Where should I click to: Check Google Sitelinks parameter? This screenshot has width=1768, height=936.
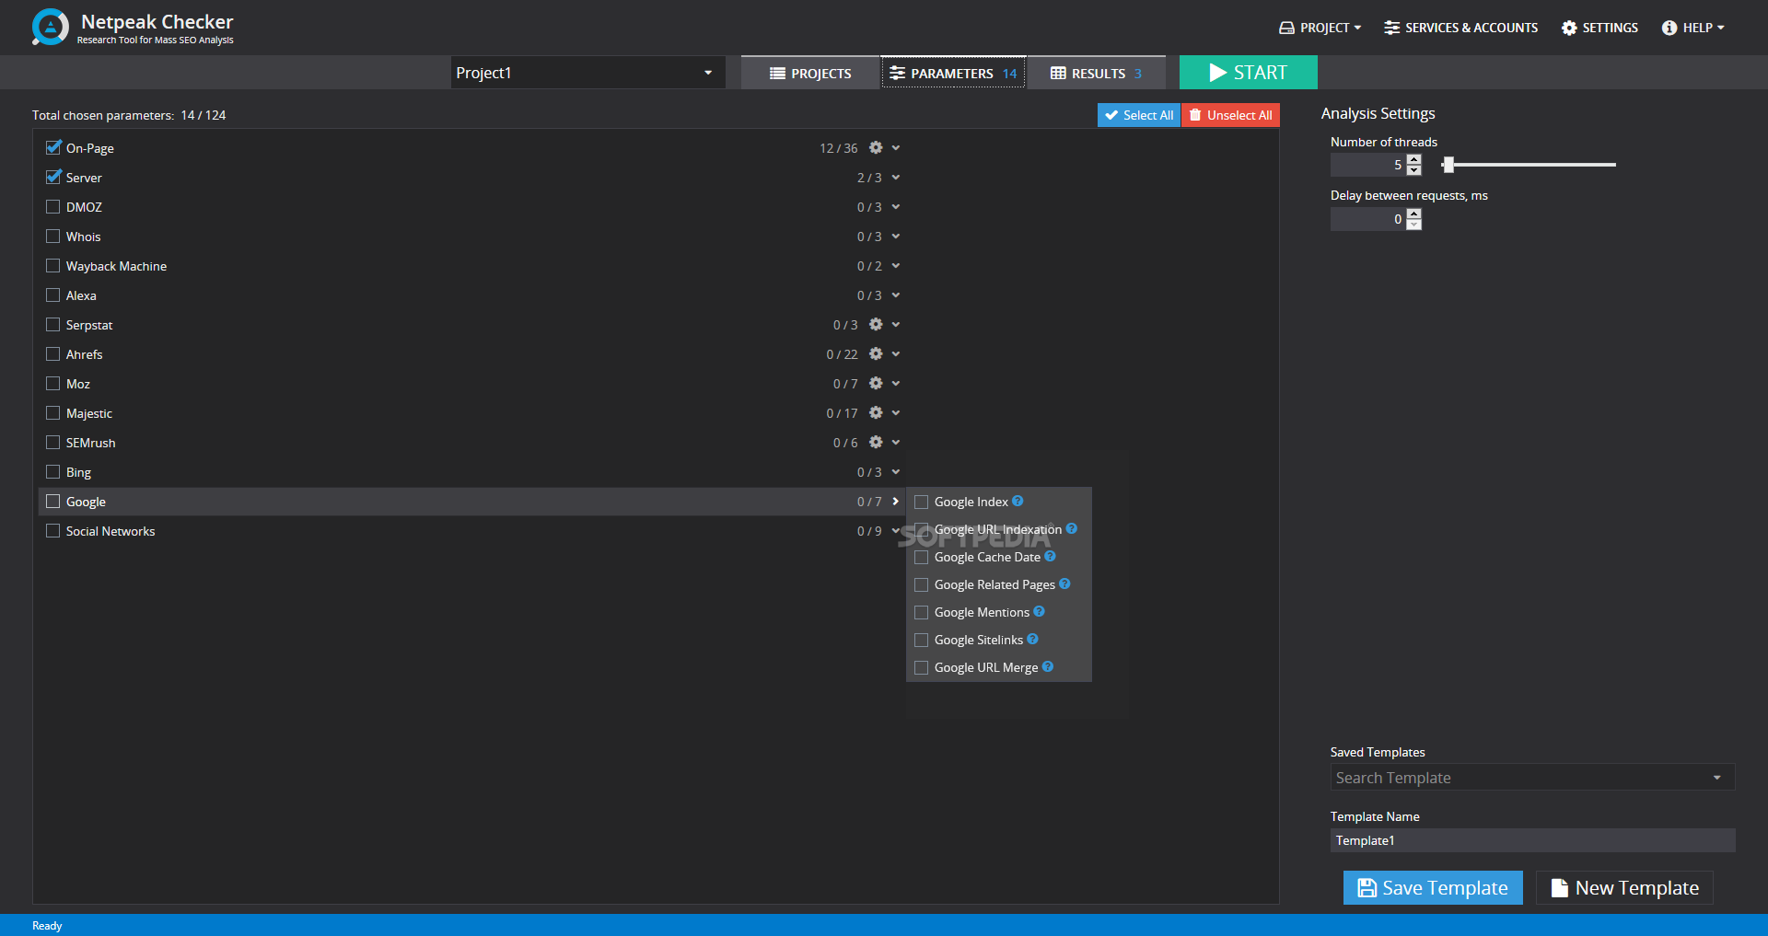(x=921, y=640)
